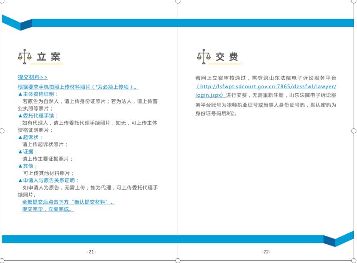Click the left middle resize handle

coord(2,131)
